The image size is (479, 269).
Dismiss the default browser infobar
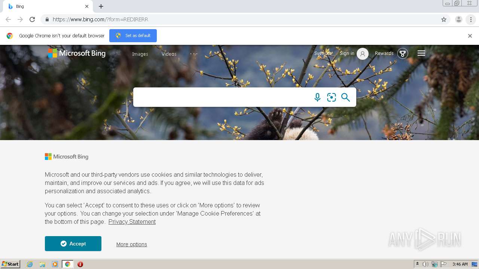[470, 36]
